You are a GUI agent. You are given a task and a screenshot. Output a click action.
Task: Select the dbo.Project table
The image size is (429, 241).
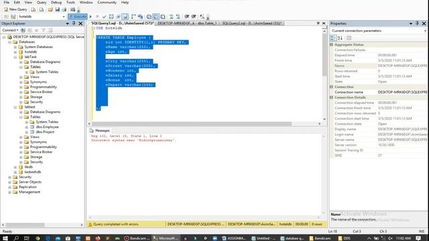click(x=45, y=132)
